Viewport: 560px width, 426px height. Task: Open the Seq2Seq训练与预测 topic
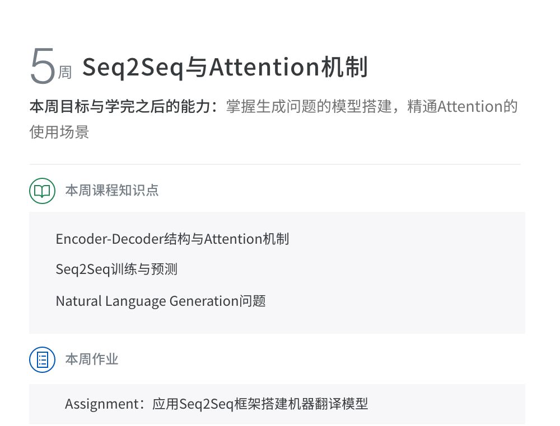116,269
